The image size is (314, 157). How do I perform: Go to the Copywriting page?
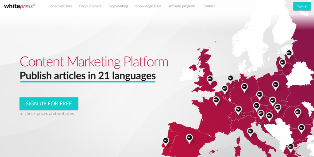coord(118,6)
